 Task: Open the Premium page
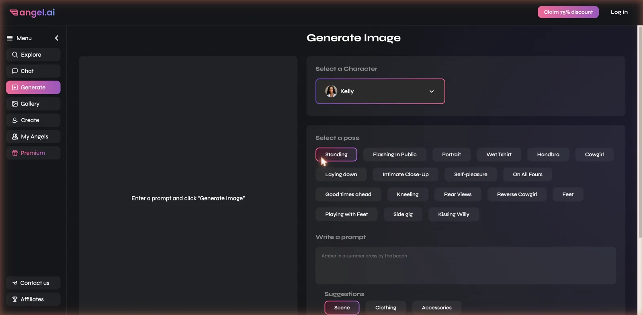click(x=33, y=153)
